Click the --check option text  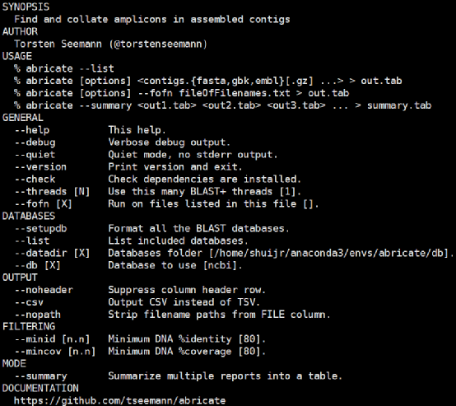[35, 180]
